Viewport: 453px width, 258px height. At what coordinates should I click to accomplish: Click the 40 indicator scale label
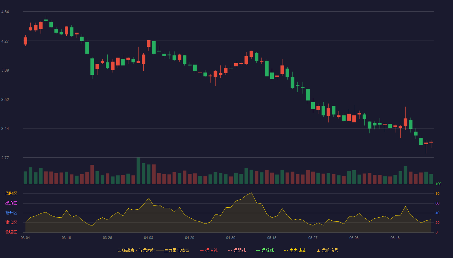437,213
